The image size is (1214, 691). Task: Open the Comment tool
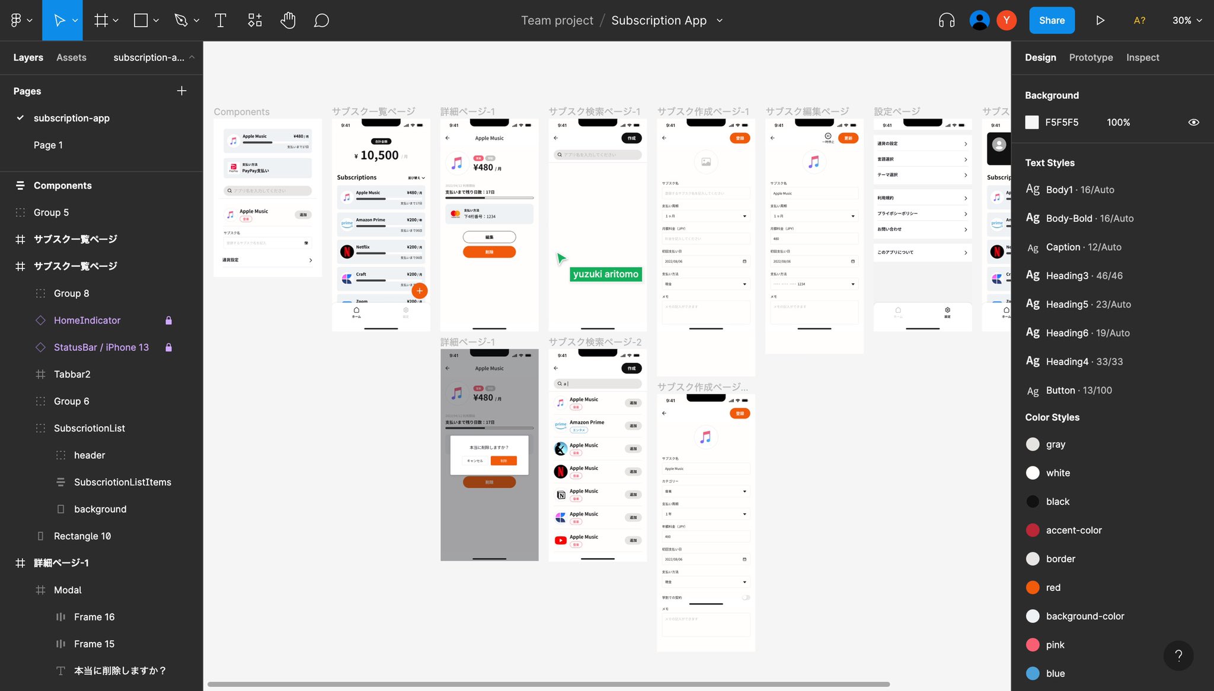coord(321,21)
